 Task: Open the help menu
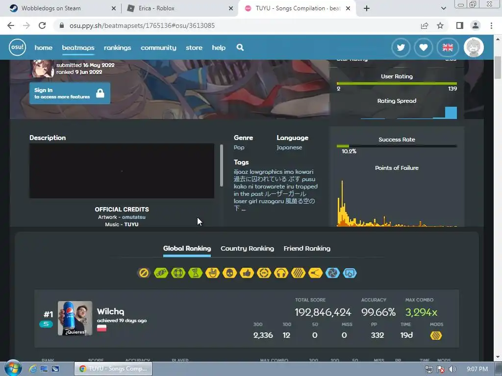[x=219, y=47]
